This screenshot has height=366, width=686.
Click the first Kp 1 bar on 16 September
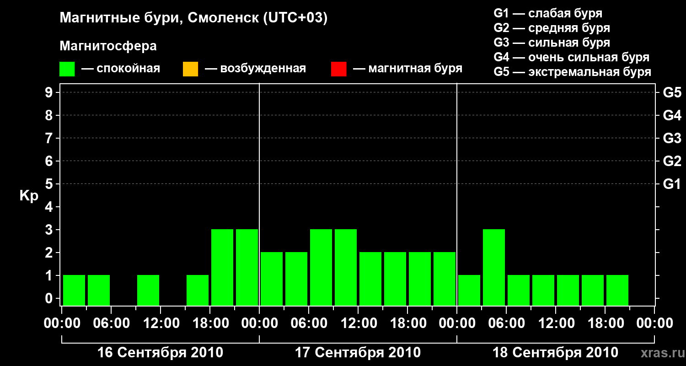tap(74, 290)
